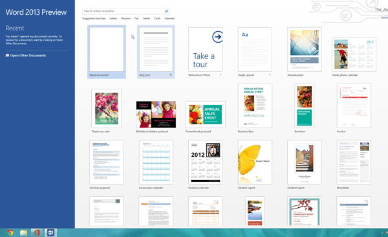Pin the Blog post template to the list
This screenshot has height=237, width=388.
click(171, 74)
